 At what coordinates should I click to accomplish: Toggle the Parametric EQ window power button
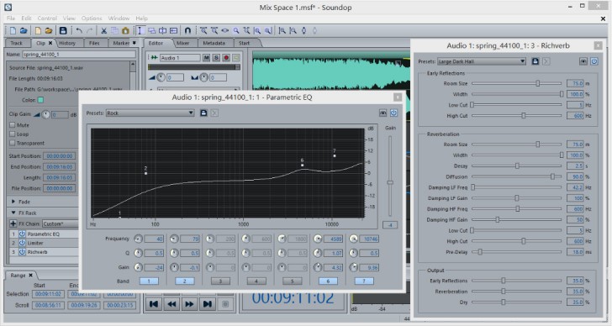393,113
